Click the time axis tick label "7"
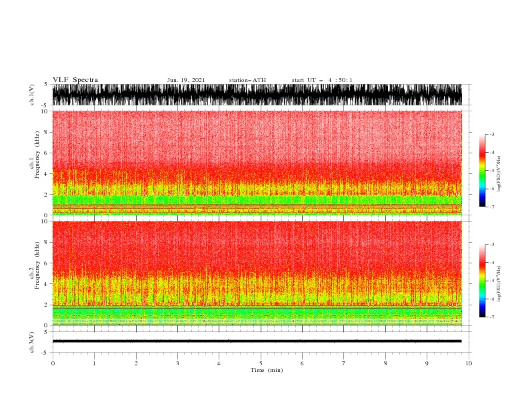This screenshot has height=408, width=528. [x=344, y=363]
